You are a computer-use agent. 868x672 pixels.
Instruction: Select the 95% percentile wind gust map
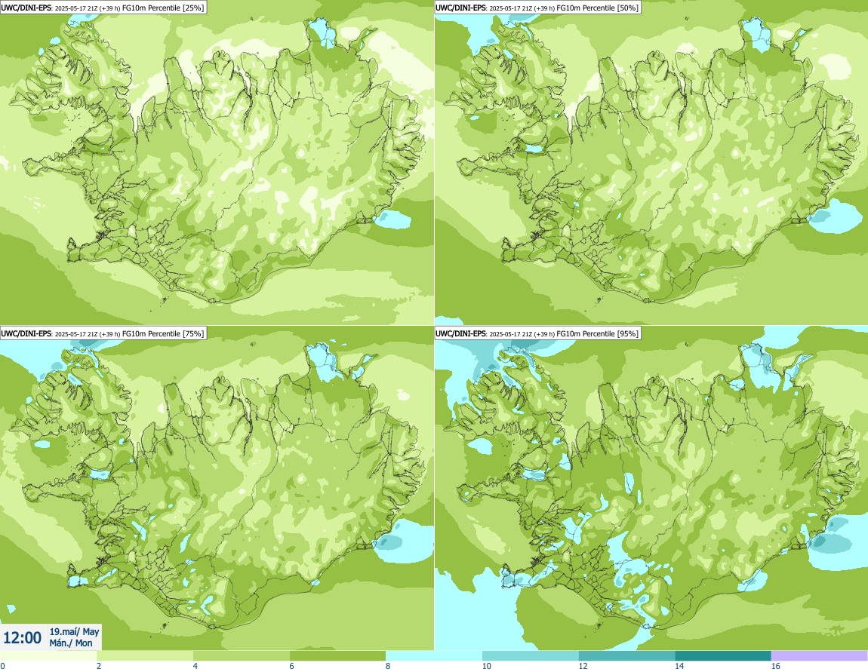click(651, 488)
